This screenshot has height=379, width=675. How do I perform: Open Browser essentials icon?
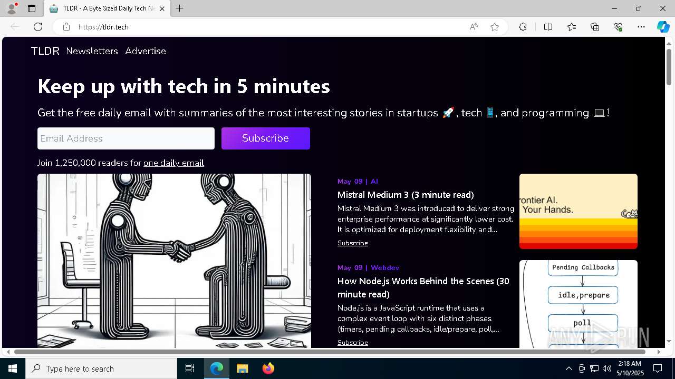point(618,27)
